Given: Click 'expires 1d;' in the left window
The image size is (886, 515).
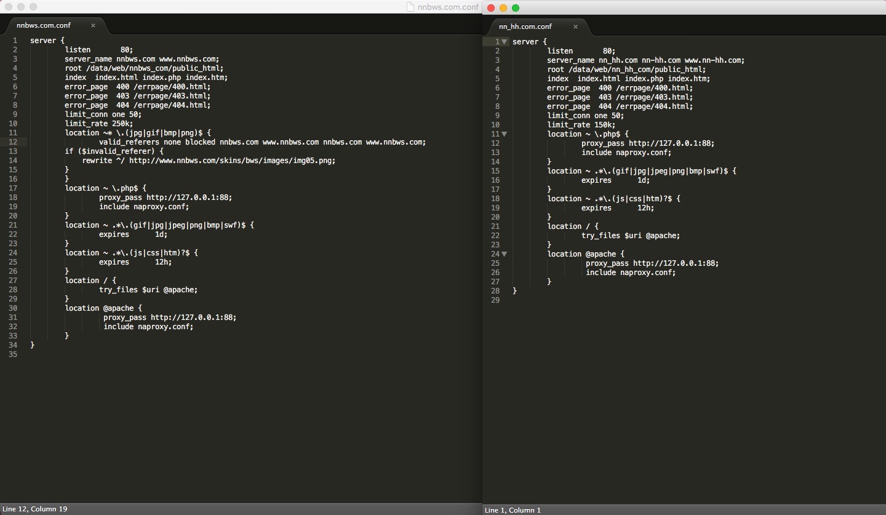Looking at the screenshot, I should click(134, 234).
